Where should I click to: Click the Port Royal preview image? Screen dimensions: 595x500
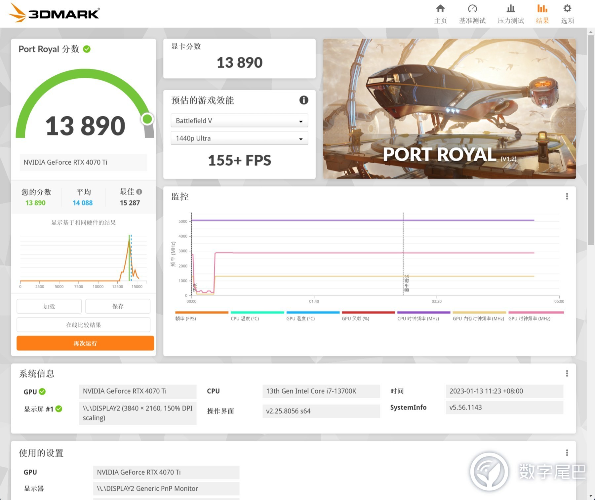[x=449, y=109]
